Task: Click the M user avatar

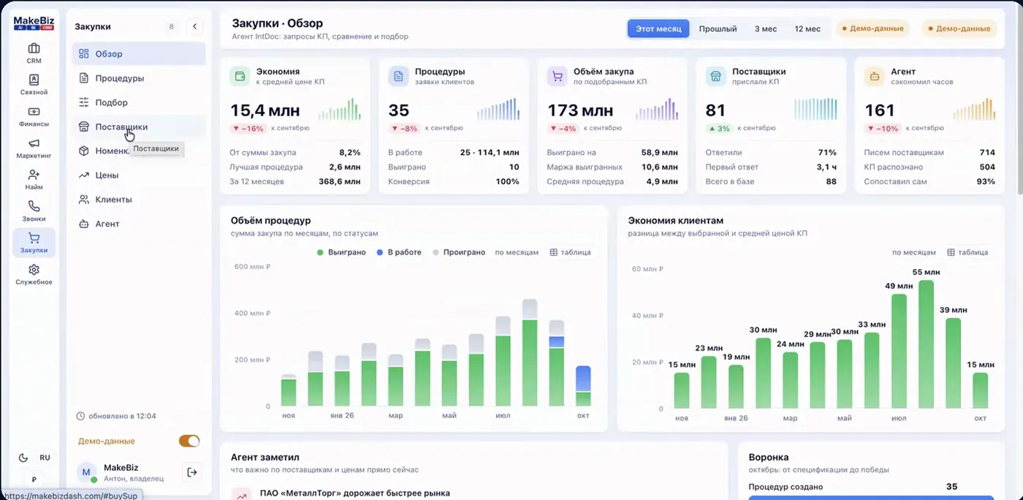Action: (86, 472)
